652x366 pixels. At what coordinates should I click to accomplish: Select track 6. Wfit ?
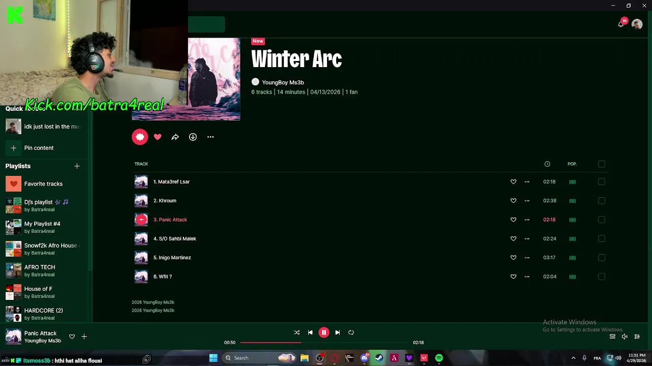[x=162, y=277]
